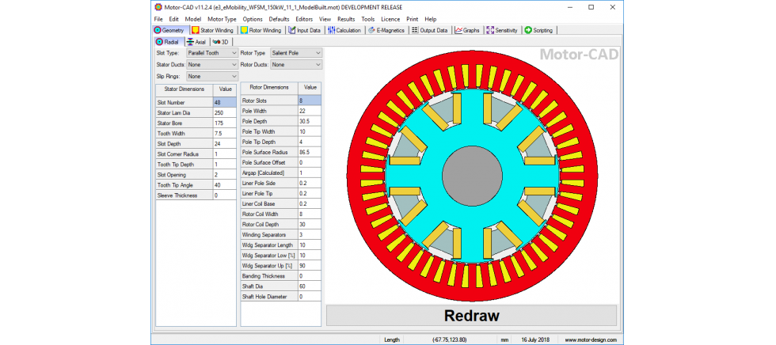Open the Calculation tab
This screenshot has height=345, width=776.
(x=345, y=30)
